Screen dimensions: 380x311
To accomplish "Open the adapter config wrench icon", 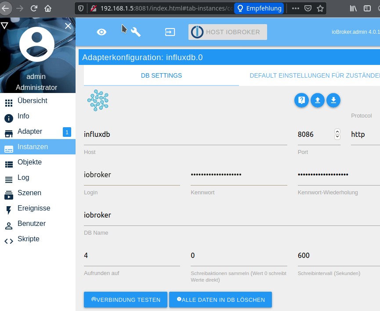I will click(136, 32).
